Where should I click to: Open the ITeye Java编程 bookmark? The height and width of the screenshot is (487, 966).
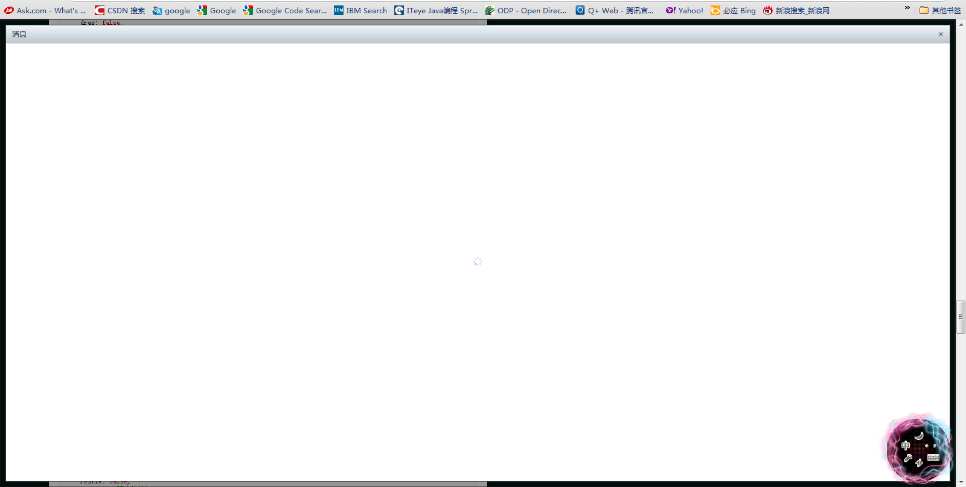[436, 10]
